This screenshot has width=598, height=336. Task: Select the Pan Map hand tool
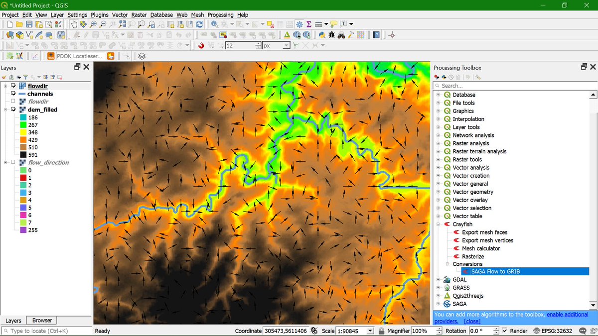point(74,24)
